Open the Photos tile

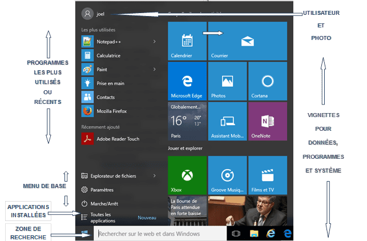click(x=228, y=81)
